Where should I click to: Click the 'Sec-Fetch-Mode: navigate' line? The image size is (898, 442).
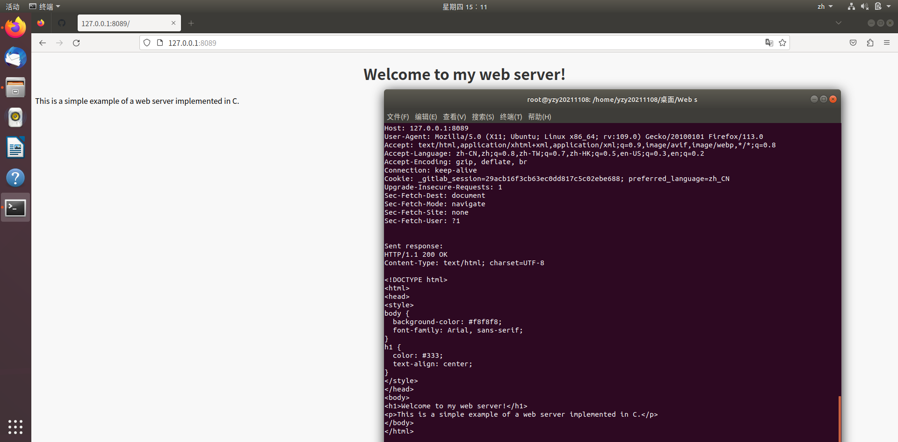[x=435, y=204]
